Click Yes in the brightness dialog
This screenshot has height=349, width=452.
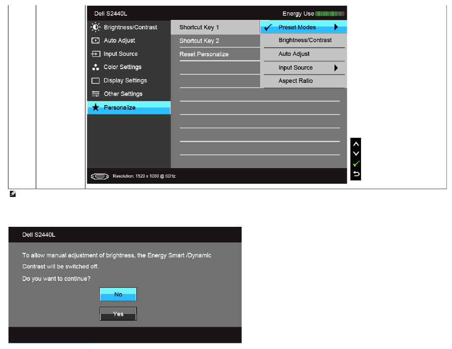tap(118, 314)
